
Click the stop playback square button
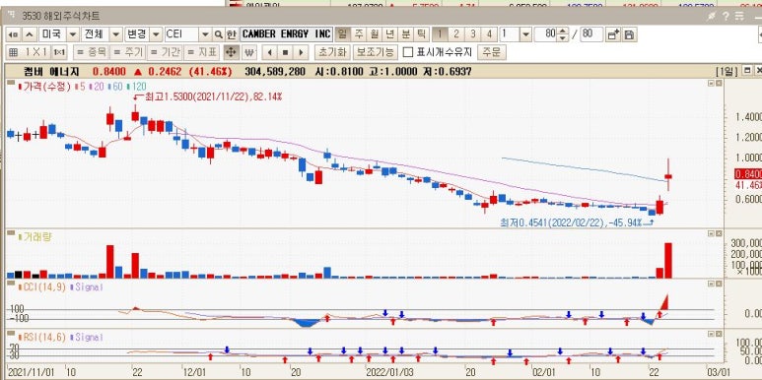pyautogui.click(x=285, y=52)
